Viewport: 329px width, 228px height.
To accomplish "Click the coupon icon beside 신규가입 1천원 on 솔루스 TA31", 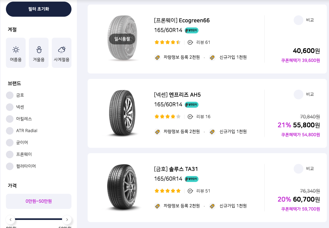I will (x=212, y=206).
